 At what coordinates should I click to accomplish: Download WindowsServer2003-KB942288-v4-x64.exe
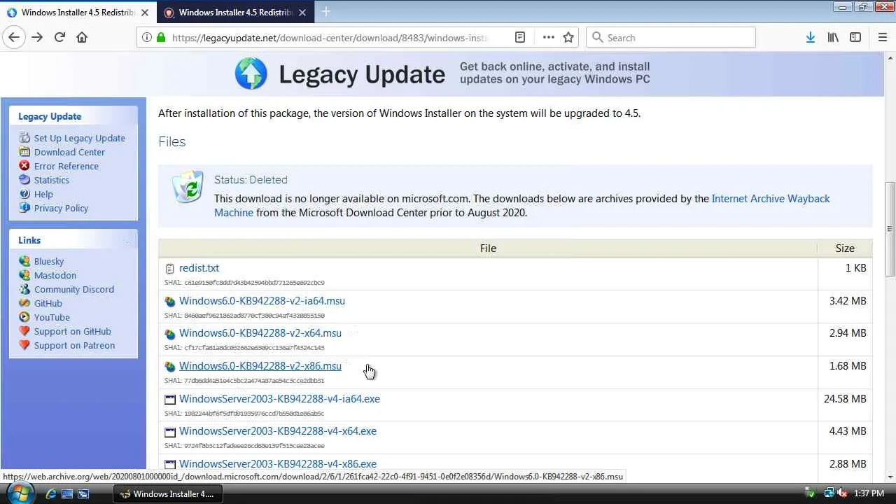point(278,431)
